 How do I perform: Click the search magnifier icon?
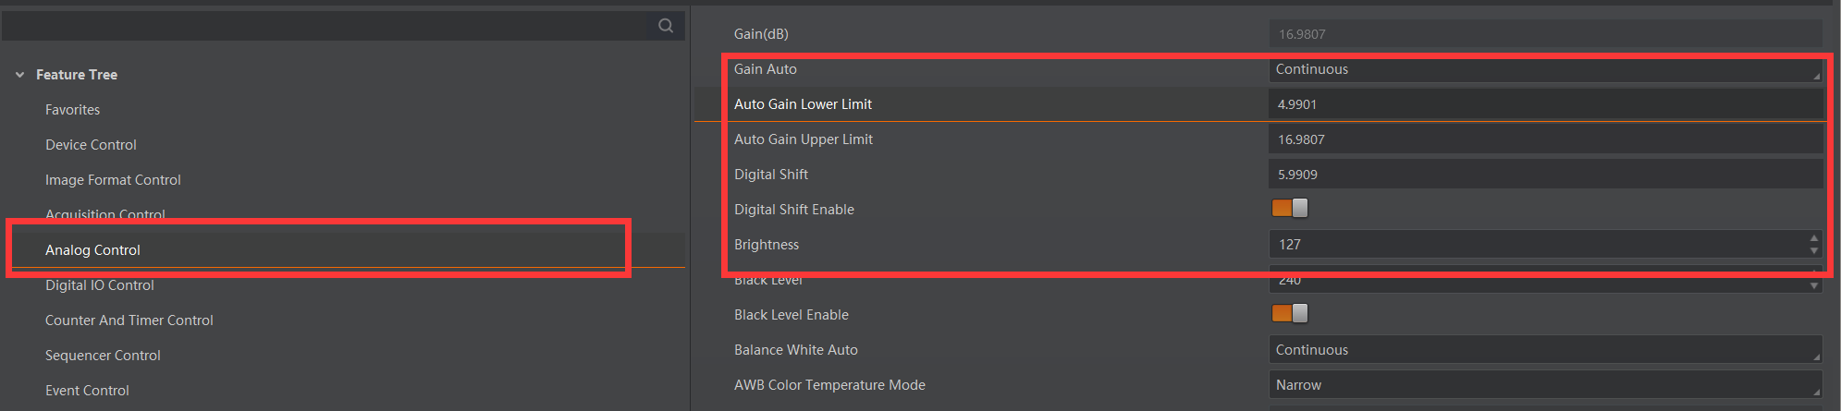click(x=666, y=26)
